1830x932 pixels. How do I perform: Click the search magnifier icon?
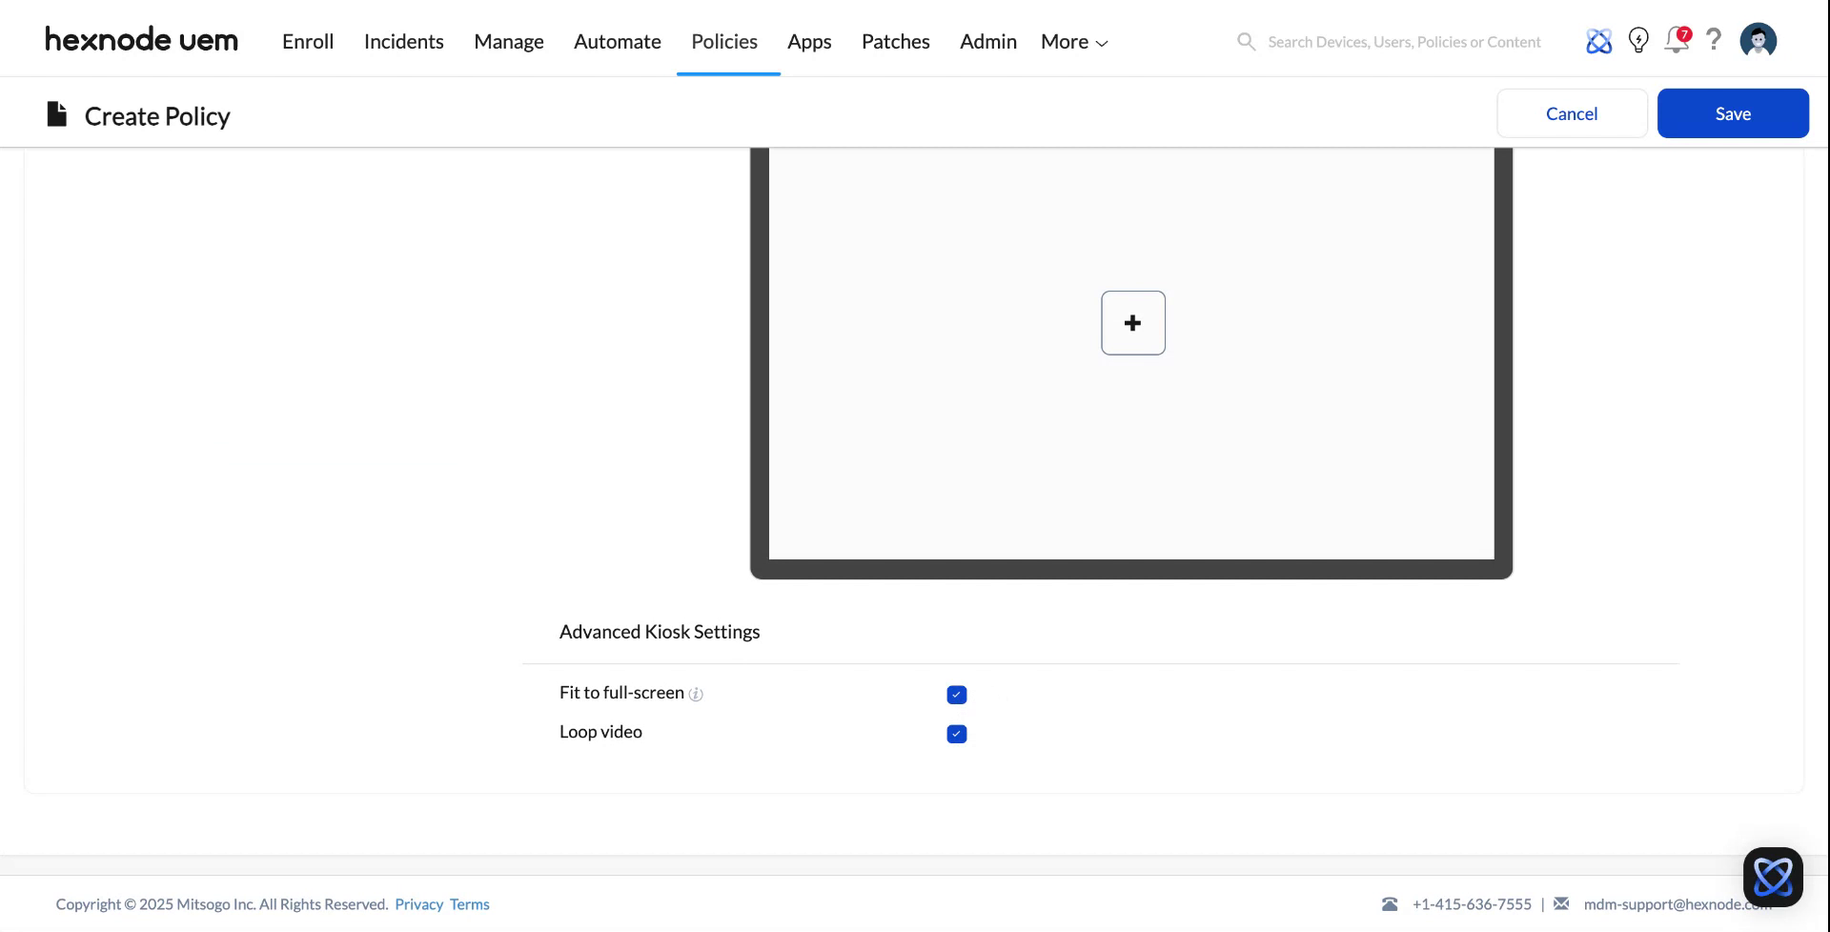point(1246,41)
